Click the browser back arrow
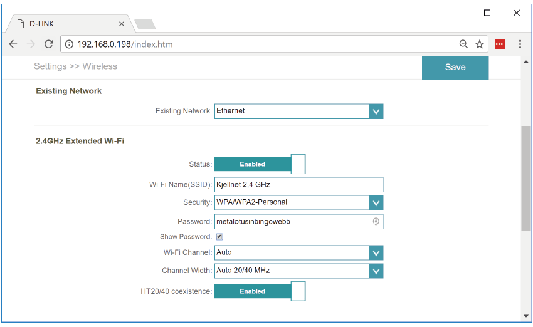Image resolution: width=533 pixels, height=327 pixels. tap(13, 44)
